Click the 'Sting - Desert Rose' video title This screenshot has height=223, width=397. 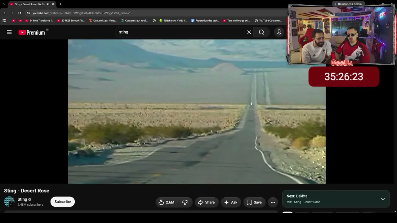click(x=27, y=191)
